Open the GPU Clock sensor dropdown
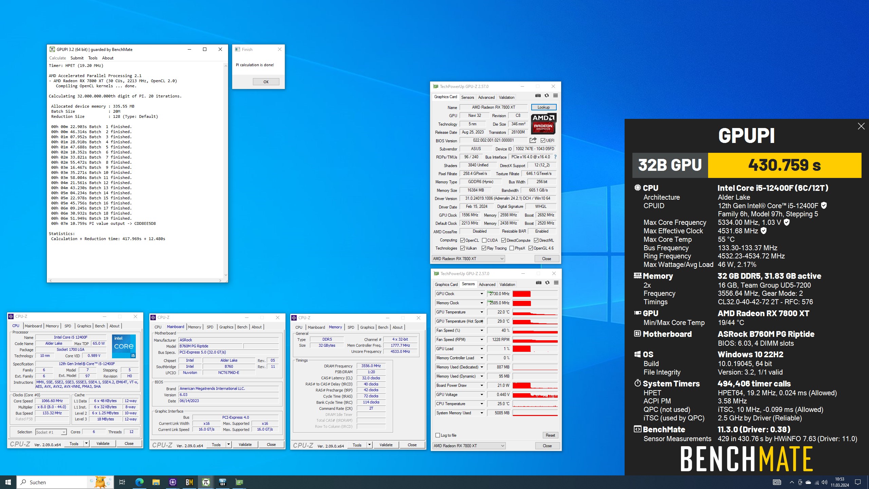The image size is (869, 489). pyautogui.click(x=481, y=294)
